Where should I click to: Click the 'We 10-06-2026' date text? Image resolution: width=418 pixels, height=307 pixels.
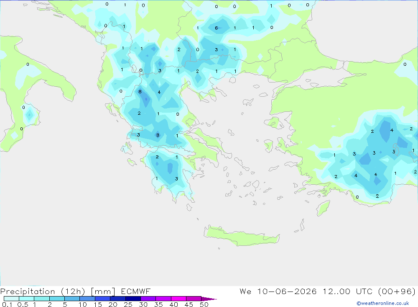click(278, 291)
